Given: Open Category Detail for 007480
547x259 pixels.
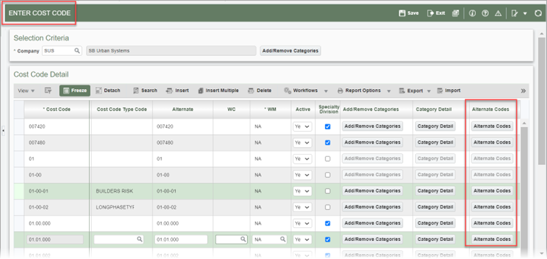Looking at the screenshot, I should (435, 142).
